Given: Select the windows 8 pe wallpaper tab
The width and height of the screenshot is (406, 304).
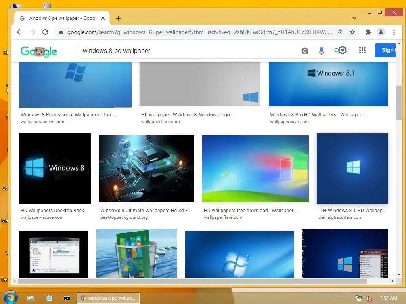Looking at the screenshot, I should [62, 18].
